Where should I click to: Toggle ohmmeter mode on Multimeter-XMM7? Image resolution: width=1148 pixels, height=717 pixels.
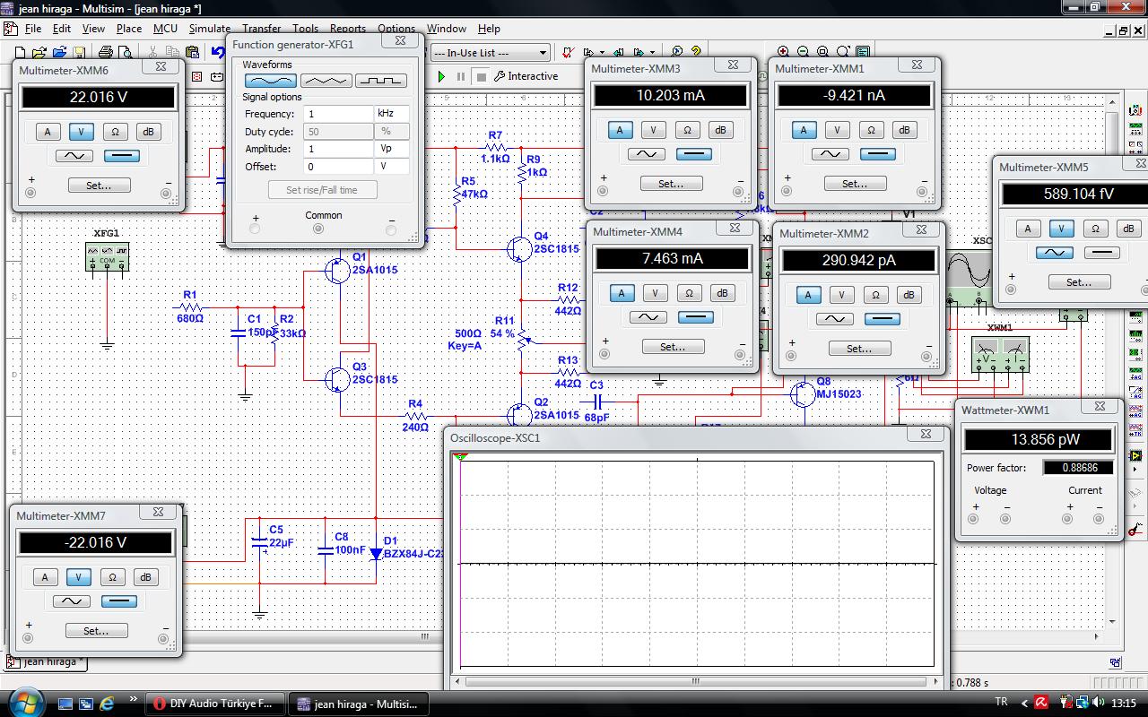[x=112, y=577]
